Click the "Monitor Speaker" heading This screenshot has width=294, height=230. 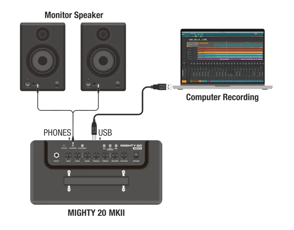74,15
